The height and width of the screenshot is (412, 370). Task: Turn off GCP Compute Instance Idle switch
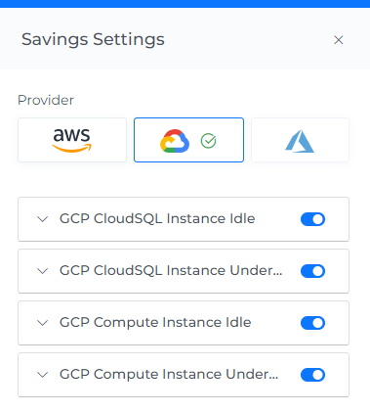tap(312, 323)
